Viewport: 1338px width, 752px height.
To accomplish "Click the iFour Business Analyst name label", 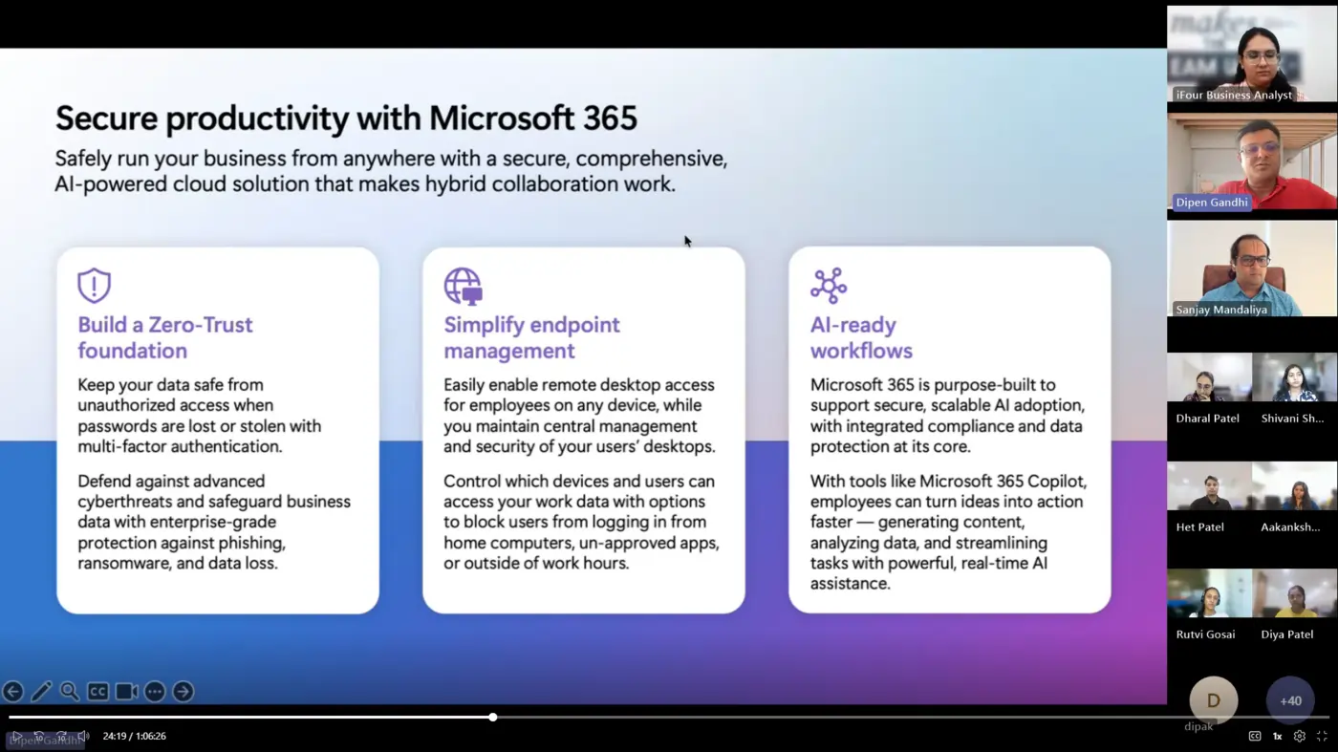I will [x=1234, y=95].
